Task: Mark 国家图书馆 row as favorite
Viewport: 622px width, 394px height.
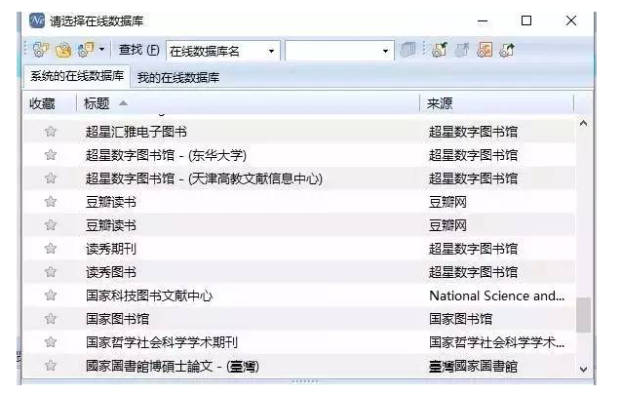Action: (51, 319)
